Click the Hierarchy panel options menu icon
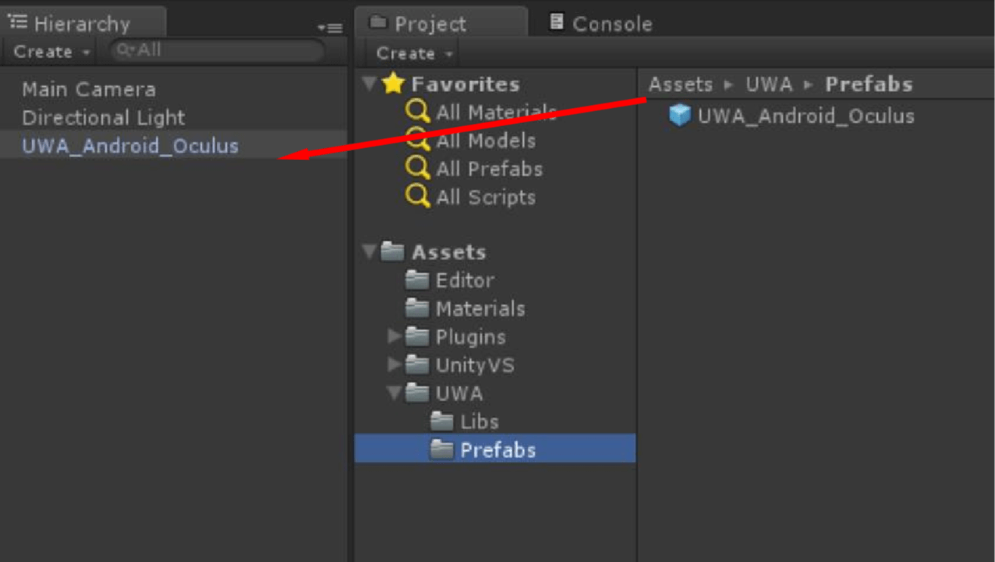Viewport: 995px width, 562px height. pos(330,28)
